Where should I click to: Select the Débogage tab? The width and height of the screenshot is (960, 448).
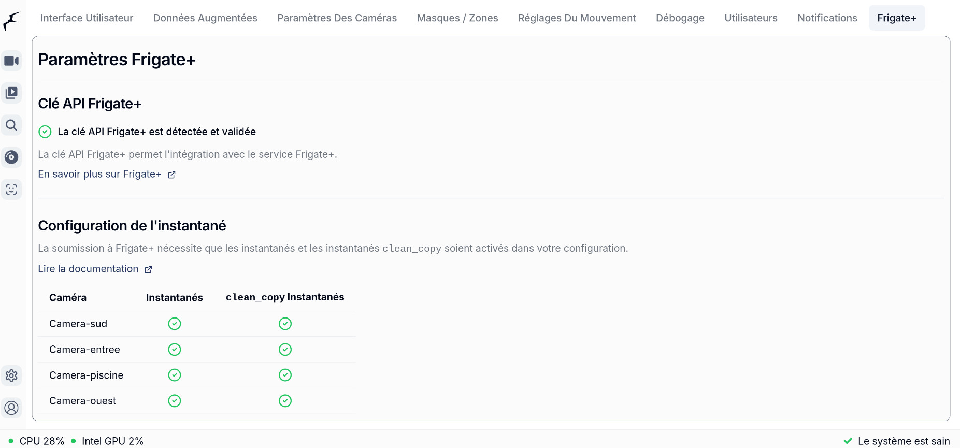pos(680,18)
